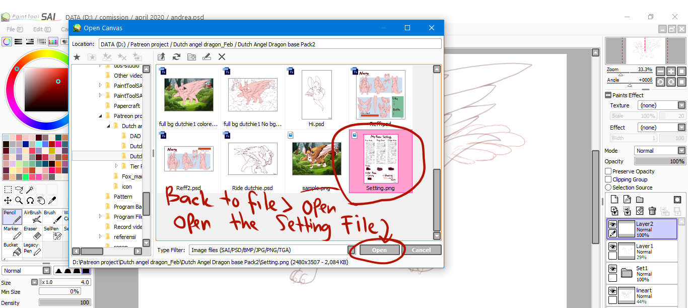Select the rectangular selection tool
688x308 pixels.
pos(8,190)
